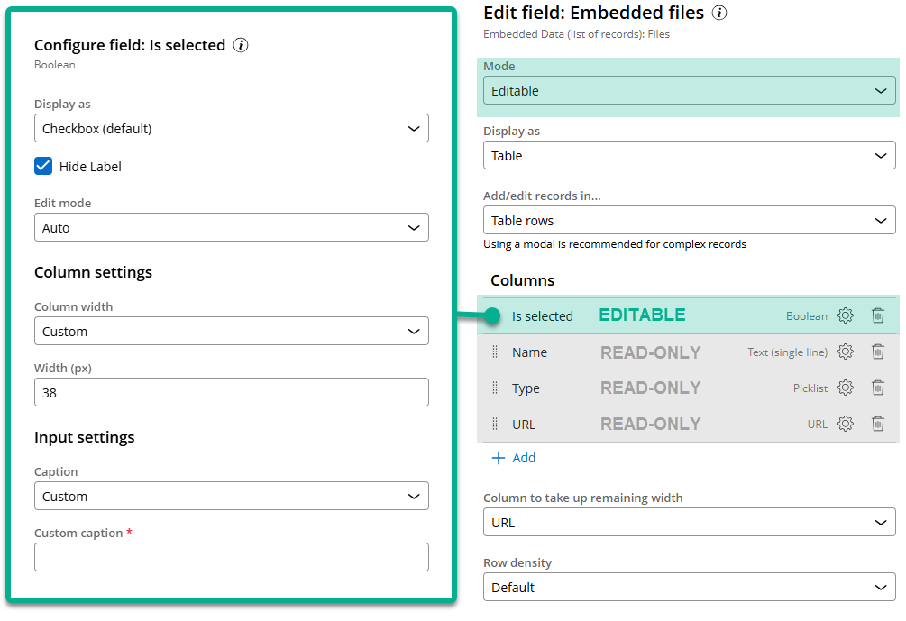Focus the Custom caption text field

231,557
